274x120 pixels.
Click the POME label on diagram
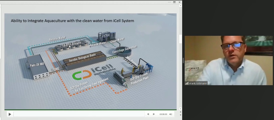tap(56, 69)
